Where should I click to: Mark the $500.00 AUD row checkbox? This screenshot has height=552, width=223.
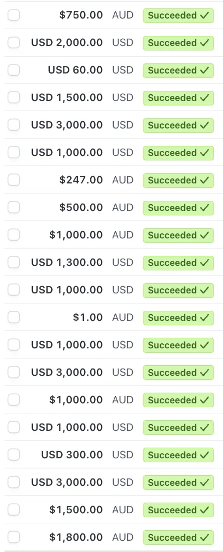(x=13, y=208)
